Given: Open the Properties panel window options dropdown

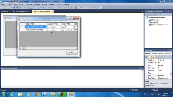Looking at the screenshot, I should 167,50.
